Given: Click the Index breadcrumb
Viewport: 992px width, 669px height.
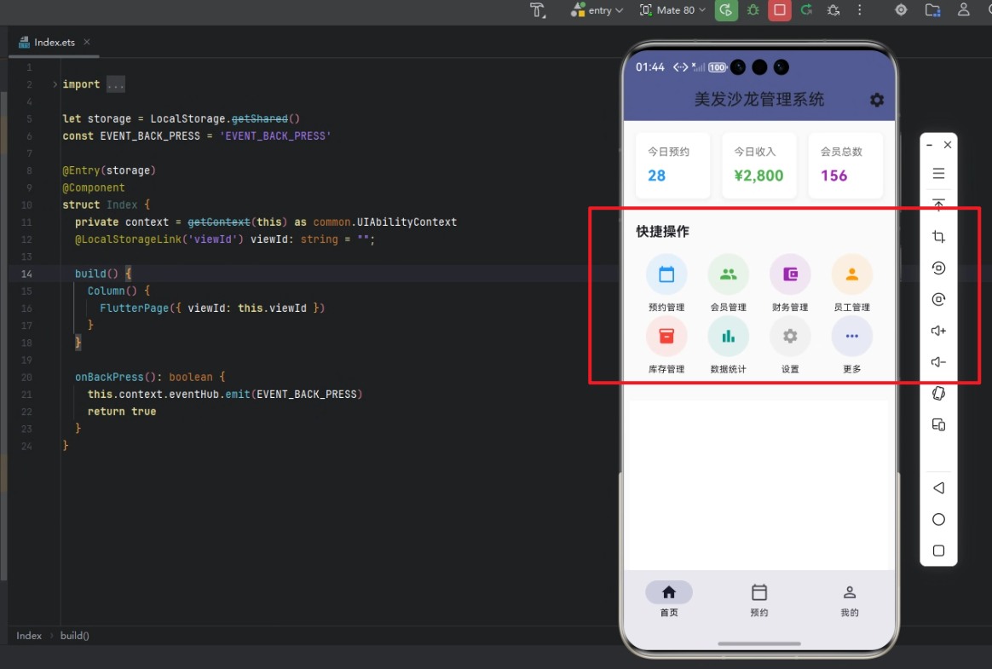Looking at the screenshot, I should point(28,636).
